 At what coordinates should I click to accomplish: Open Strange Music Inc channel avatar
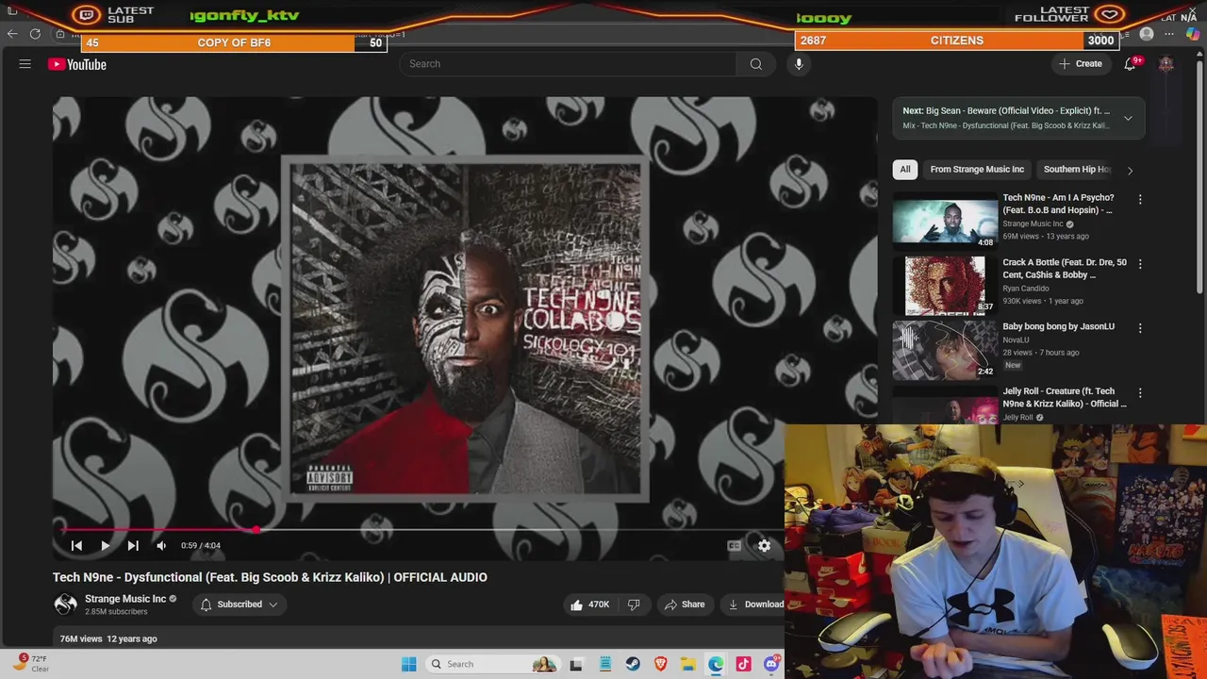click(x=65, y=604)
